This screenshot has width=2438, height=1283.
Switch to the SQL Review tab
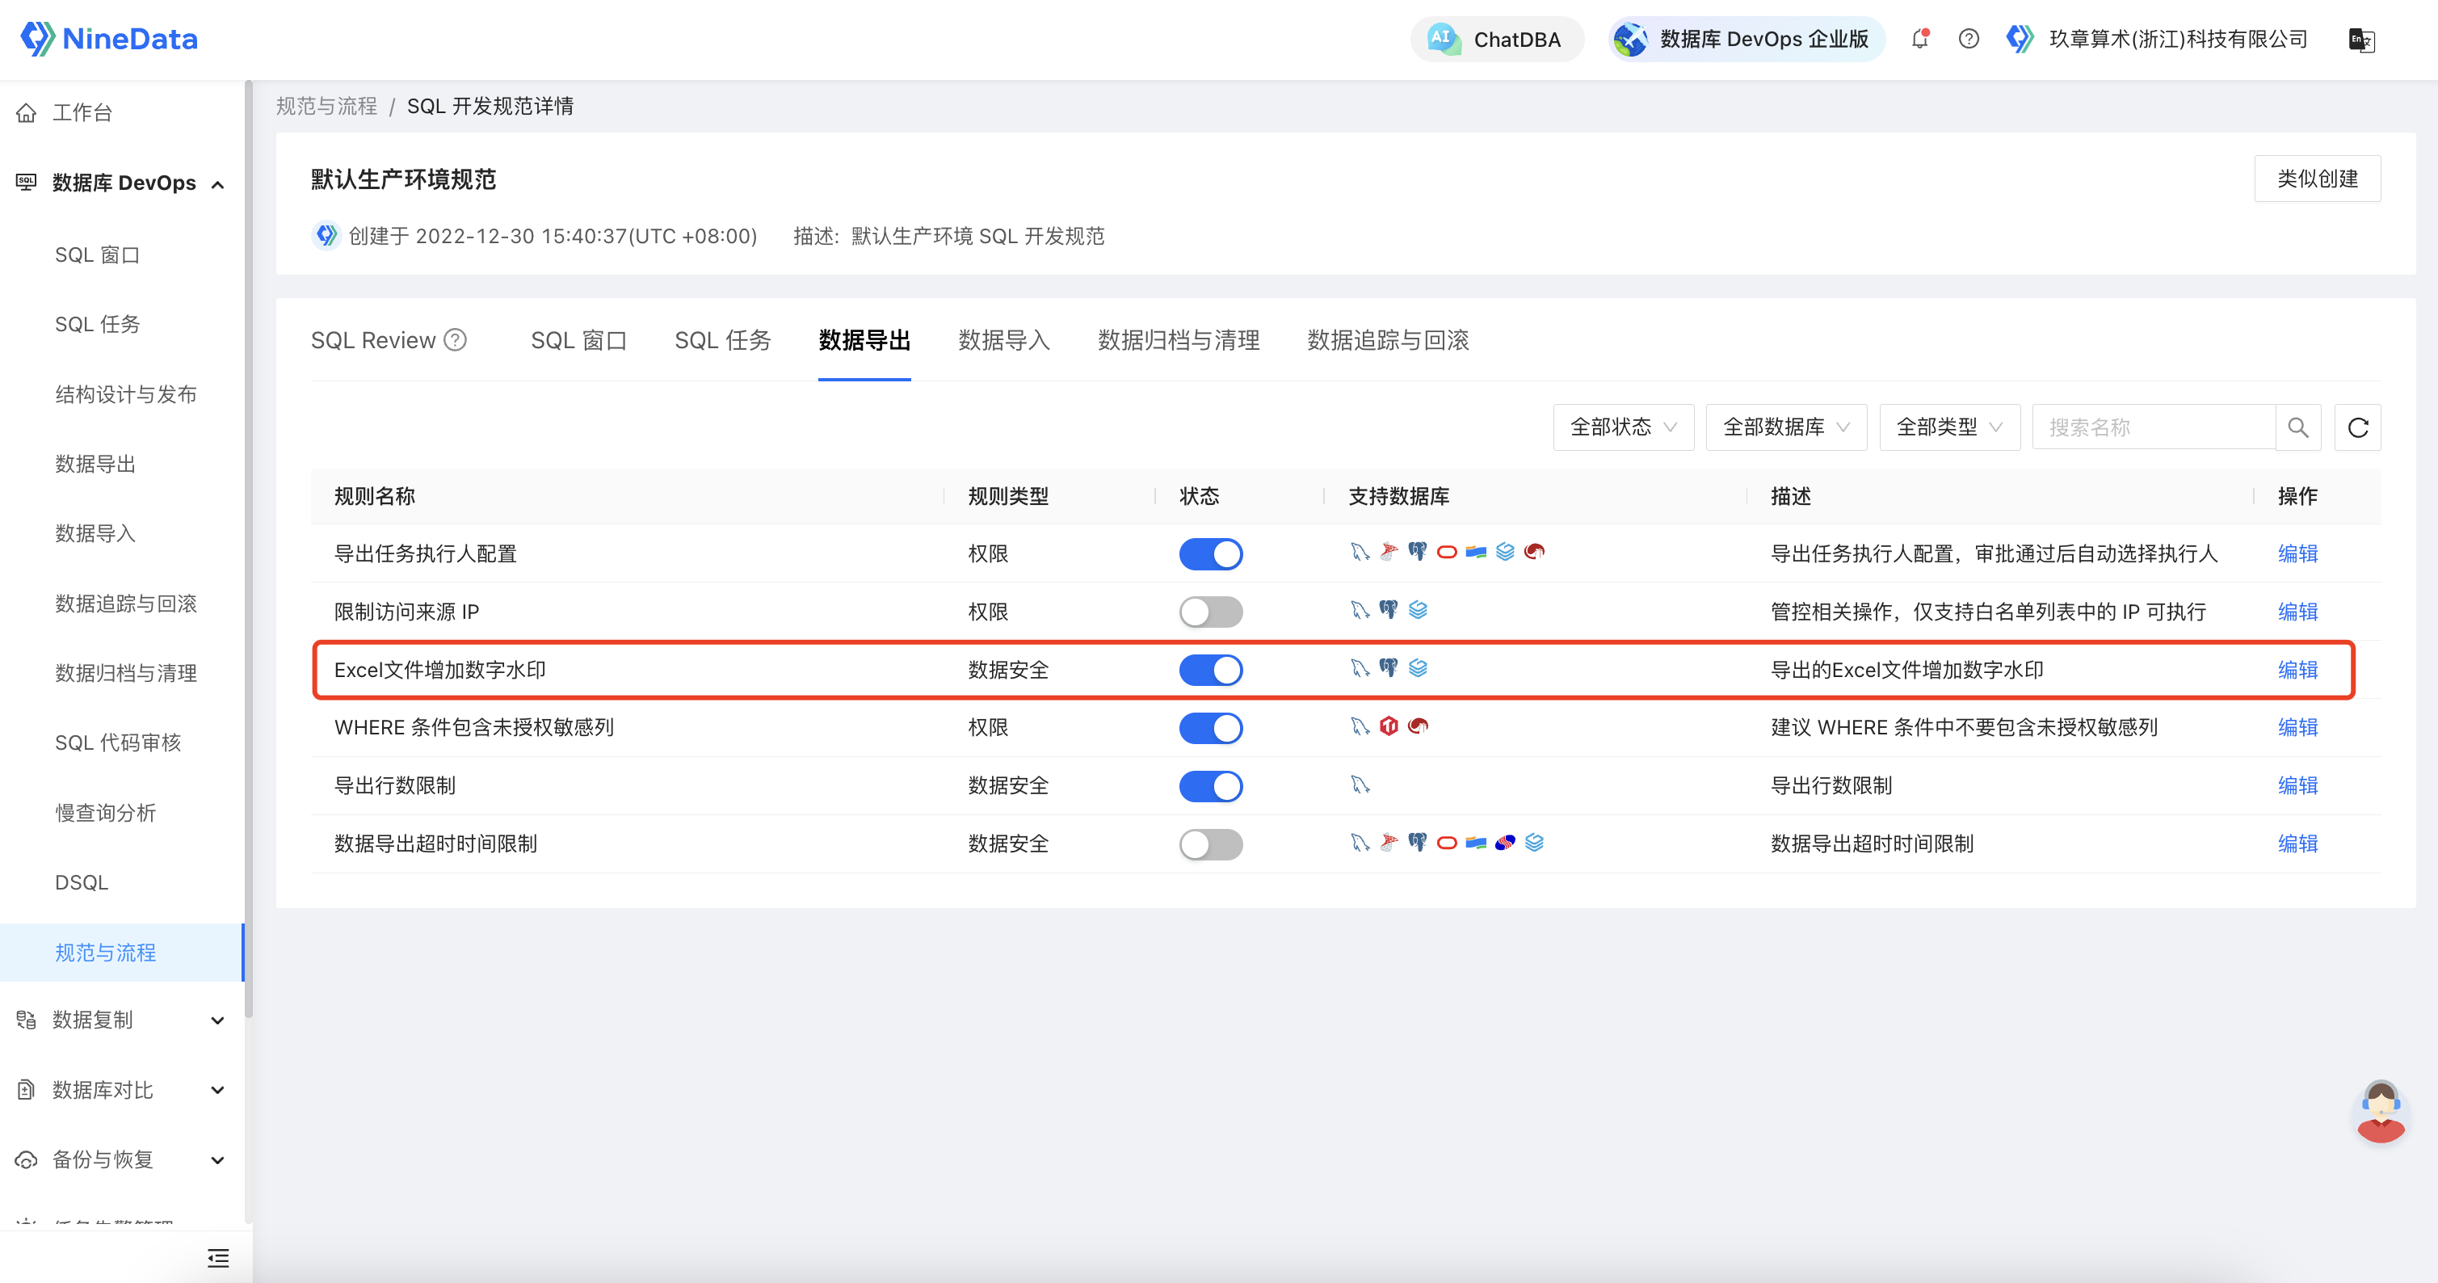coord(373,340)
